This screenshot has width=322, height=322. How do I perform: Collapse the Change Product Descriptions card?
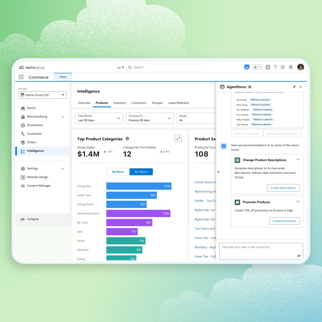click(x=298, y=159)
